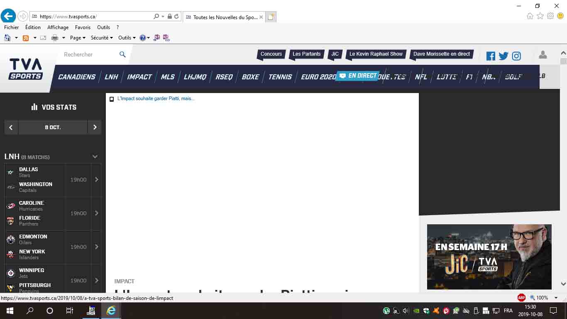This screenshot has height=319, width=567.
Task: Open Dave Morissette en direct link
Action: tap(441, 54)
